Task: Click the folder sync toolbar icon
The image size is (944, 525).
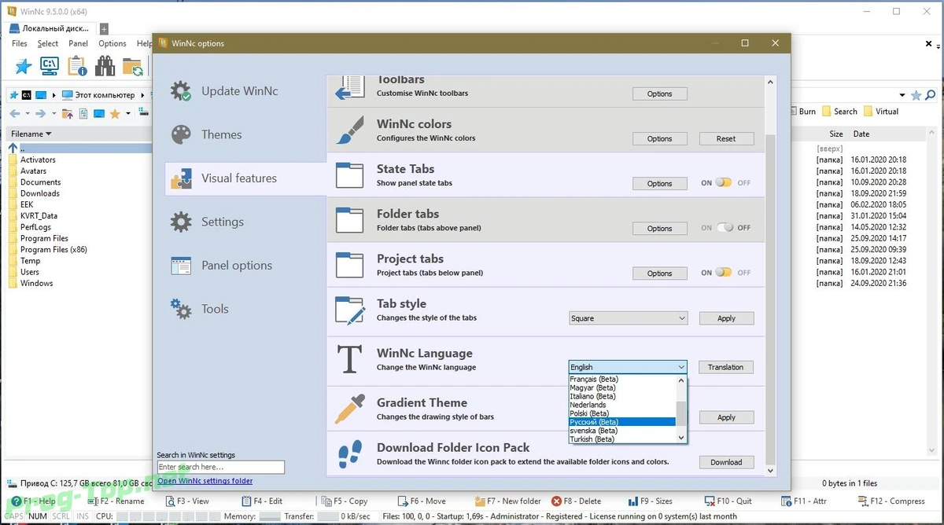Action: (132, 67)
